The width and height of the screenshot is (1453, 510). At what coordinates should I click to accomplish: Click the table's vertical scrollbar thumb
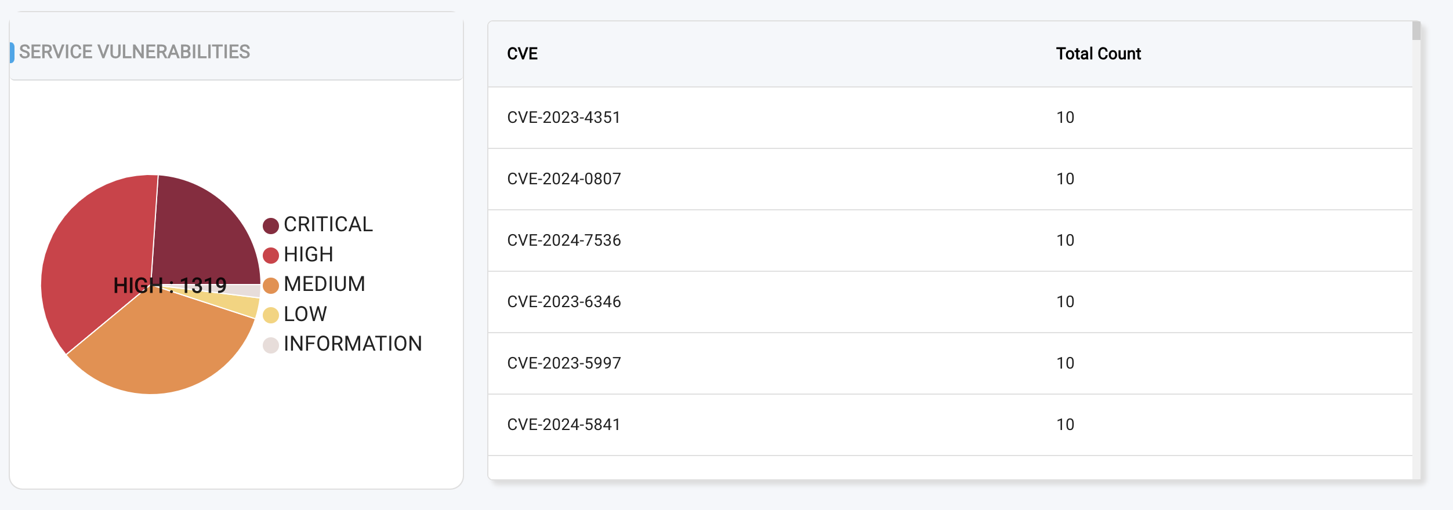1416,31
